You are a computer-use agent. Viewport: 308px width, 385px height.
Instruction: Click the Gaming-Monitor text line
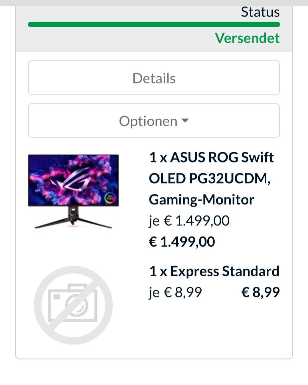202,200
